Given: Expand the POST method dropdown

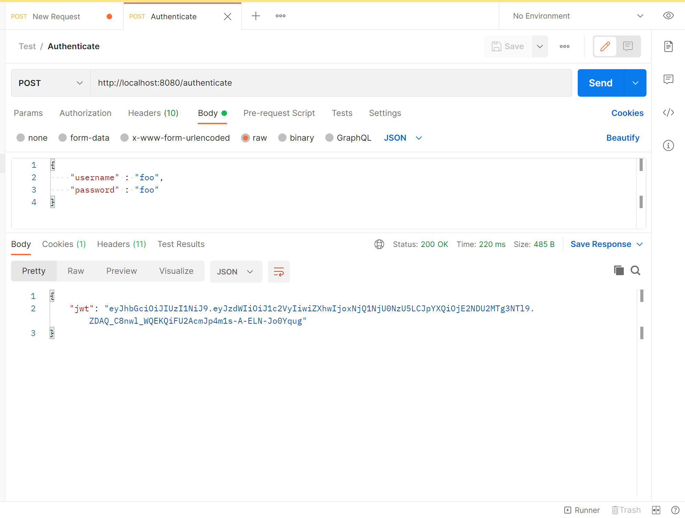Looking at the screenshot, I should [x=51, y=83].
